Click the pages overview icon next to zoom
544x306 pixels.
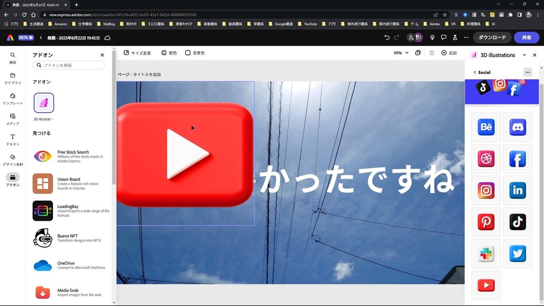click(x=418, y=53)
